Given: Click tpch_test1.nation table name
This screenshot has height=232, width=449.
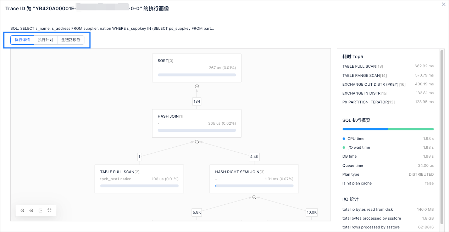Looking at the screenshot, I should pyautogui.click(x=116, y=179).
